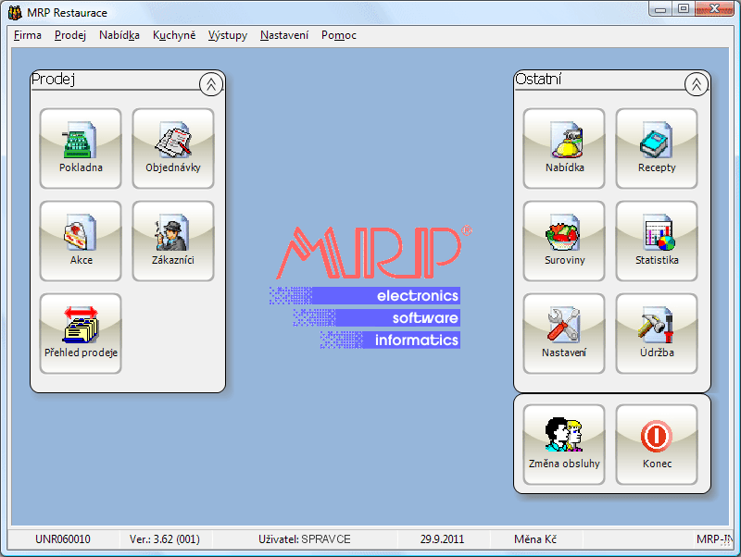741x557 pixels.
Task: Open the Objednávky orders module
Action: tap(173, 149)
